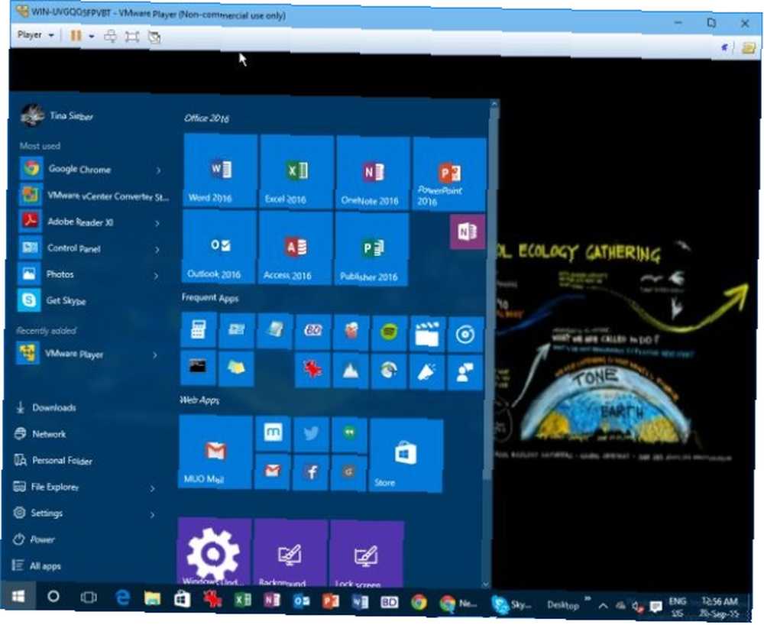Image resolution: width=764 pixels, height=625 pixels.
Task: Open Action Center notification icon
Action: (x=656, y=607)
